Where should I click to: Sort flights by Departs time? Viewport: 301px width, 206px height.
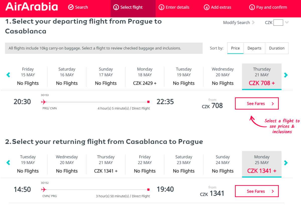point(254,48)
